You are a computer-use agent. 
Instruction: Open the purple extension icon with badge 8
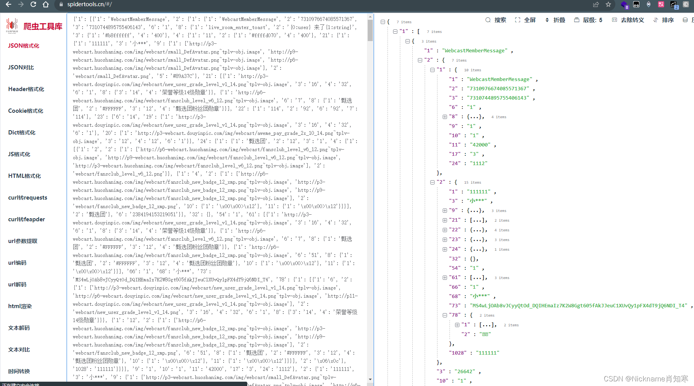pyautogui.click(x=624, y=5)
